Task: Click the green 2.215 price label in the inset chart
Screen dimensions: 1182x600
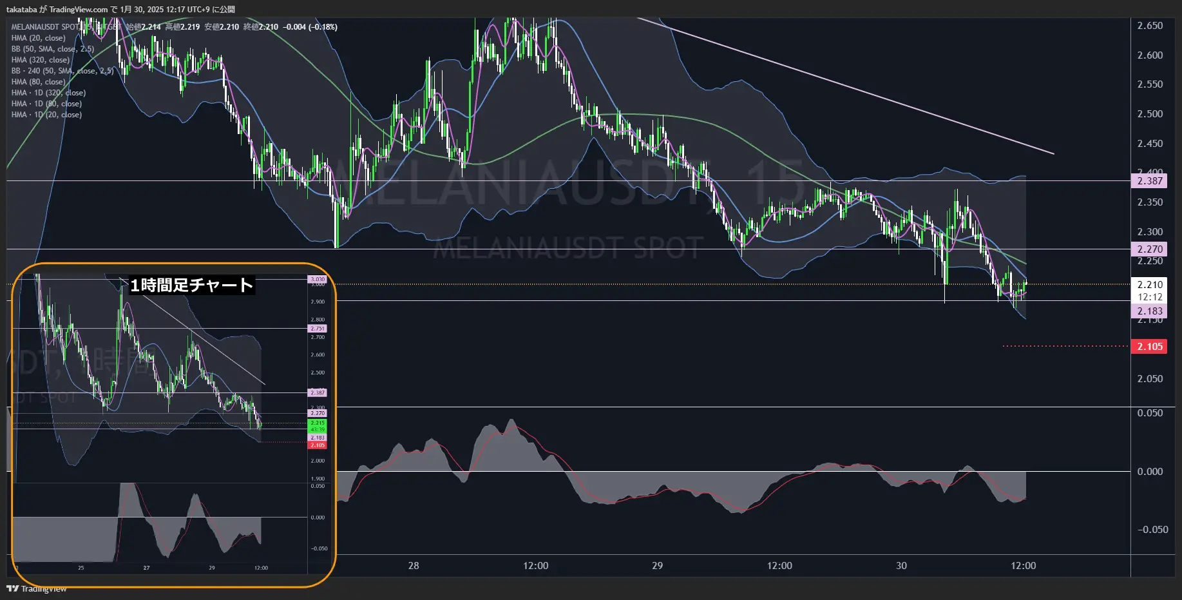Action: click(x=318, y=423)
